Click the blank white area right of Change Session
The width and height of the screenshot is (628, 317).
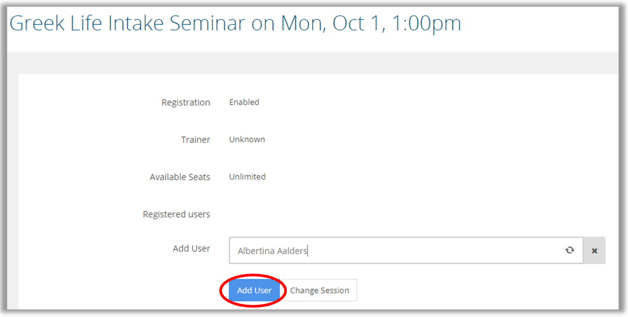(x=471, y=291)
